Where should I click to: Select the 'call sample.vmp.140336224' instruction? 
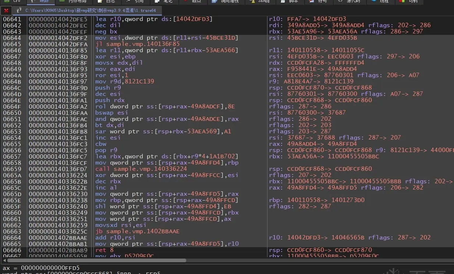coord(141,169)
